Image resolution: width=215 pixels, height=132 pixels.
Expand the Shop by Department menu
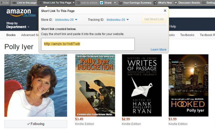[x=18, y=25]
